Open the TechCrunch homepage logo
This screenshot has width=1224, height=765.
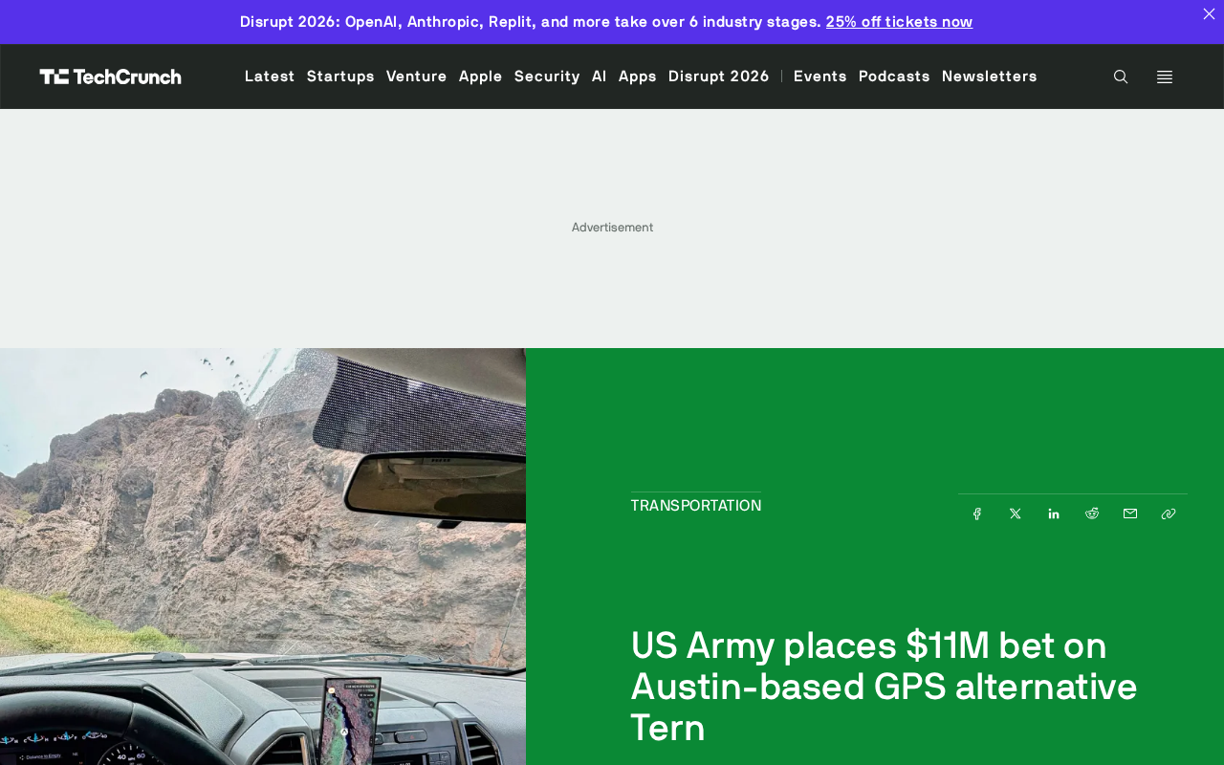coord(111,76)
